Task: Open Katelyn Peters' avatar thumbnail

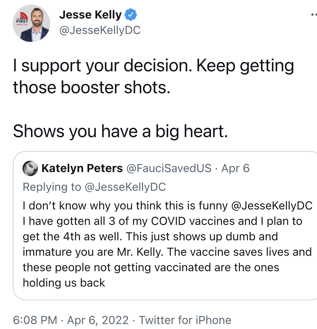Action: pyautogui.click(x=30, y=168)
